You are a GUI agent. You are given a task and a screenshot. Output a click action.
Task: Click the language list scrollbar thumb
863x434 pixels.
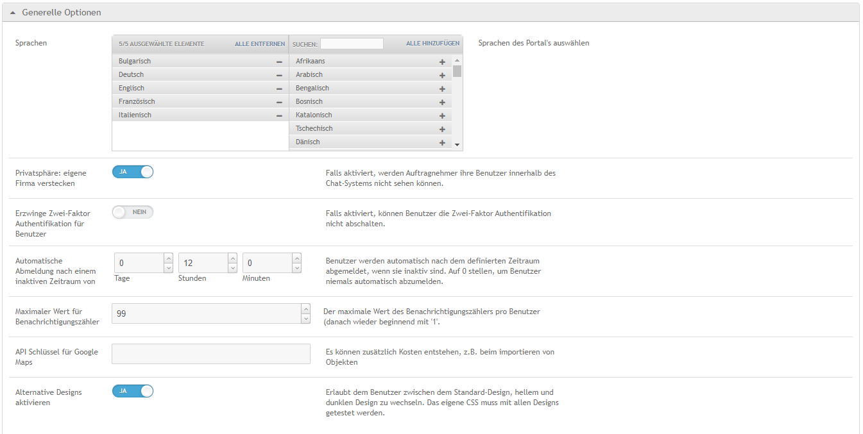pyautogui.click(x=457, y=71)
